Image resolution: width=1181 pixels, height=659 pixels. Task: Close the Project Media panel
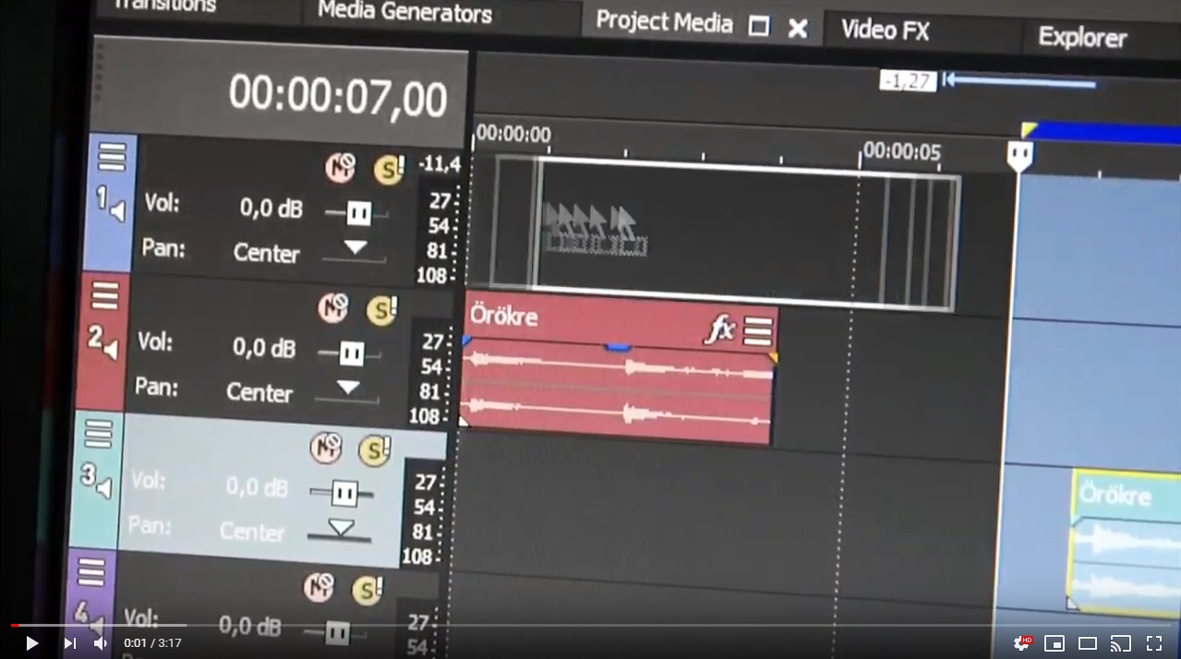[798, 29]
